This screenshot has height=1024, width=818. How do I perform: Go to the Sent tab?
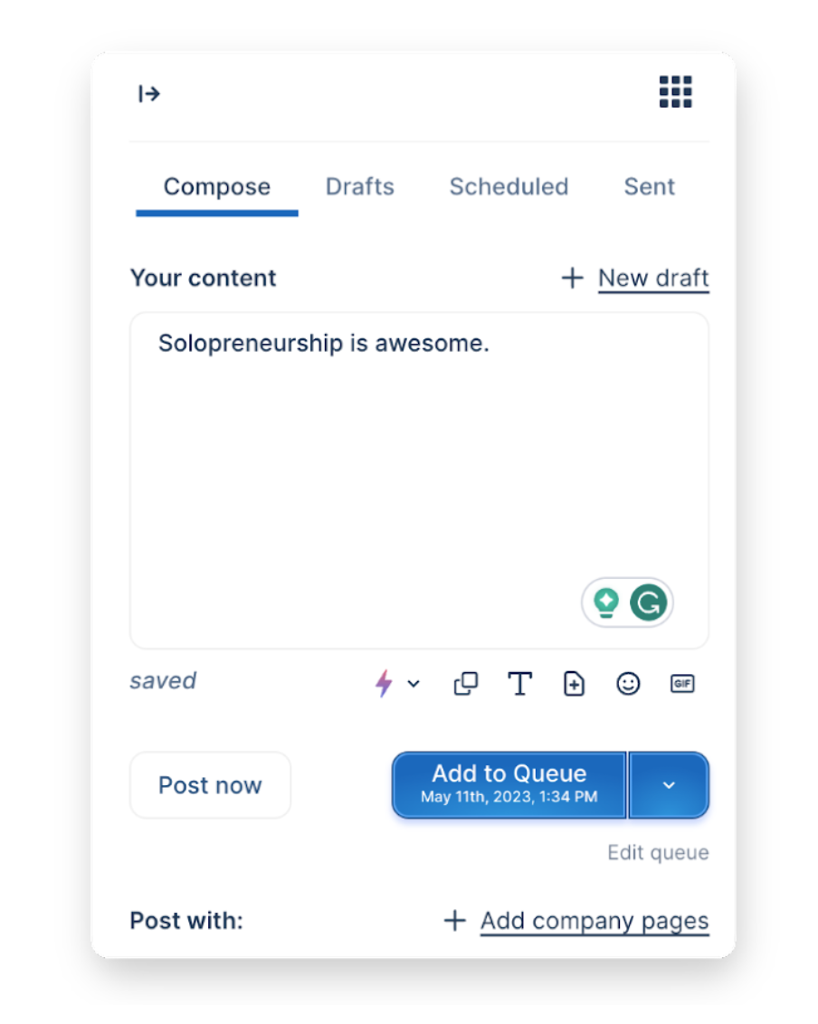(x=649, y=187)
